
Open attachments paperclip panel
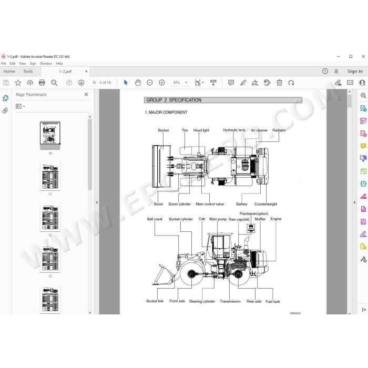(x=5, y=110)
